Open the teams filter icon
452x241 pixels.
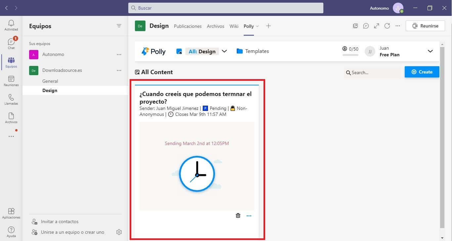point(119,26)
